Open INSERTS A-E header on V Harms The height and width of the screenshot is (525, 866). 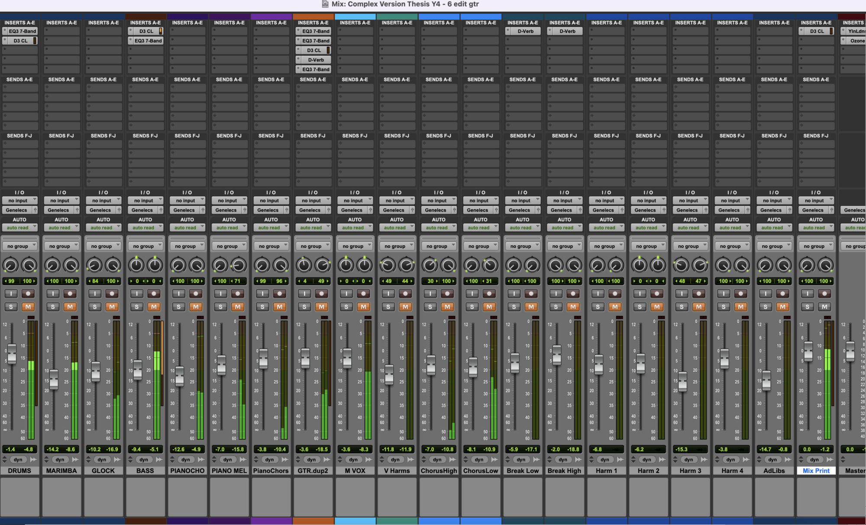click(397, 23)
